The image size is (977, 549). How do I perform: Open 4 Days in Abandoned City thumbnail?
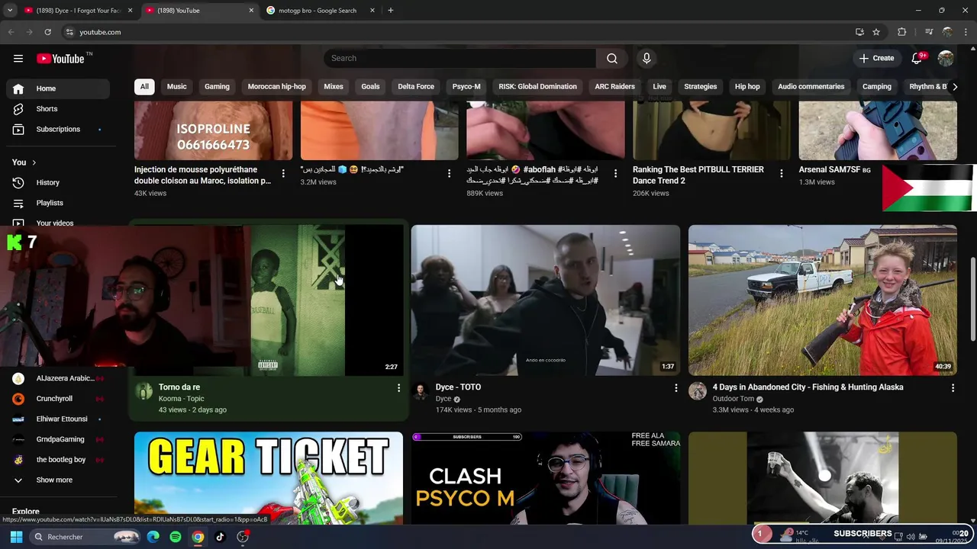point(823,300)
